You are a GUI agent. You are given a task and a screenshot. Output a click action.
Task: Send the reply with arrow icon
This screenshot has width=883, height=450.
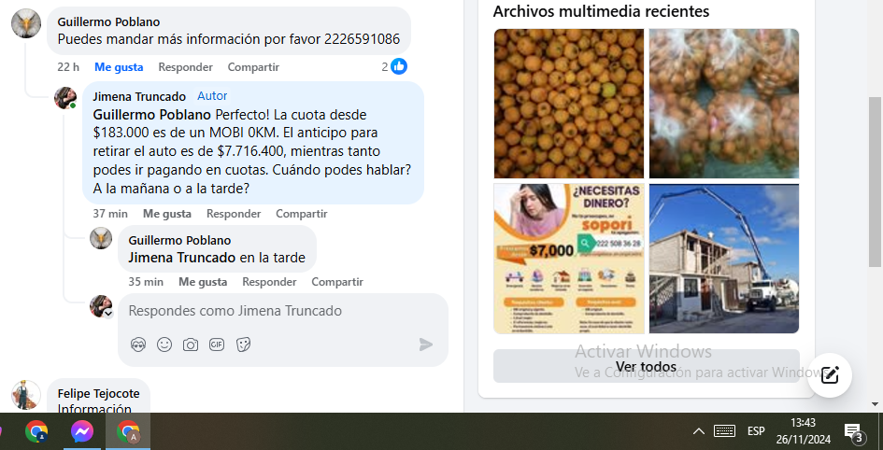(426, 345)
